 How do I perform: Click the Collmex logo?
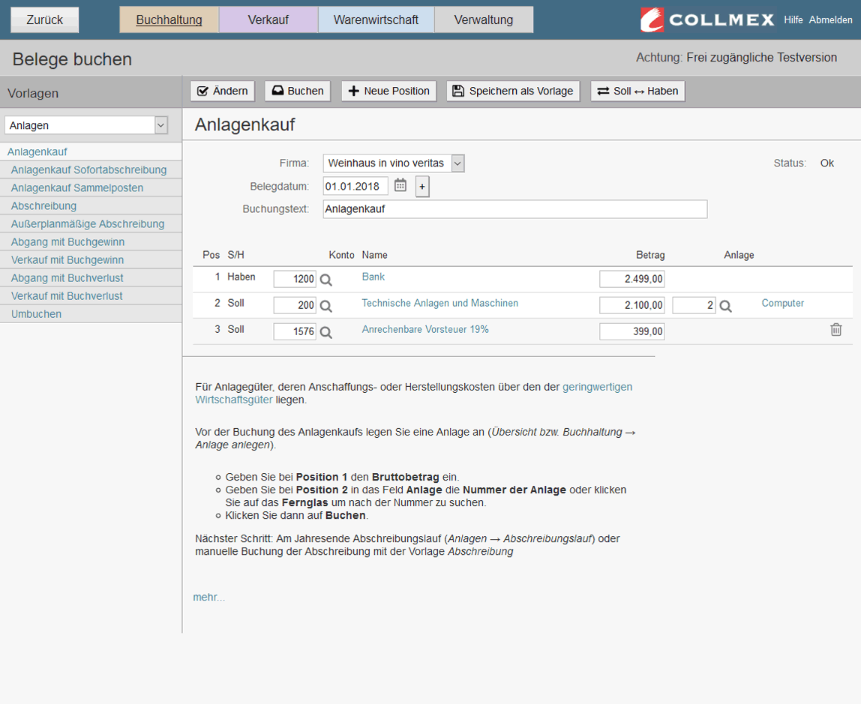[707, 19]
